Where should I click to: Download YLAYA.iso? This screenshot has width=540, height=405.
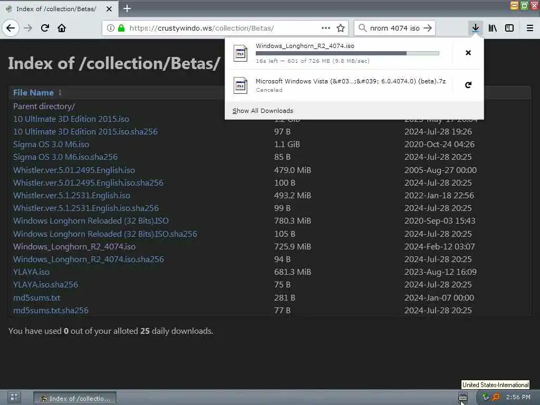click(31, 272)
